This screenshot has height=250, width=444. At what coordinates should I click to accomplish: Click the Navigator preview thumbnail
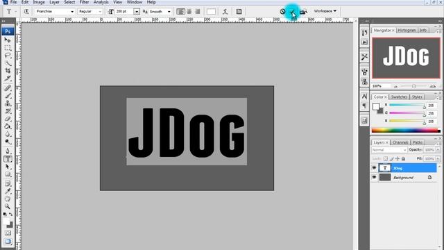tap(406, 58)
